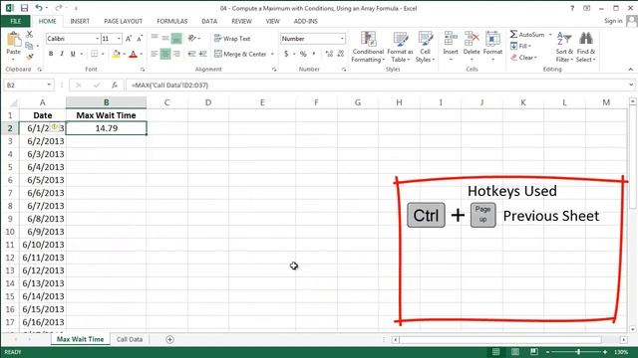The width and height of the screenshot is (638, 358).
Task: Click the Percent Style icon
Action: 303,54
